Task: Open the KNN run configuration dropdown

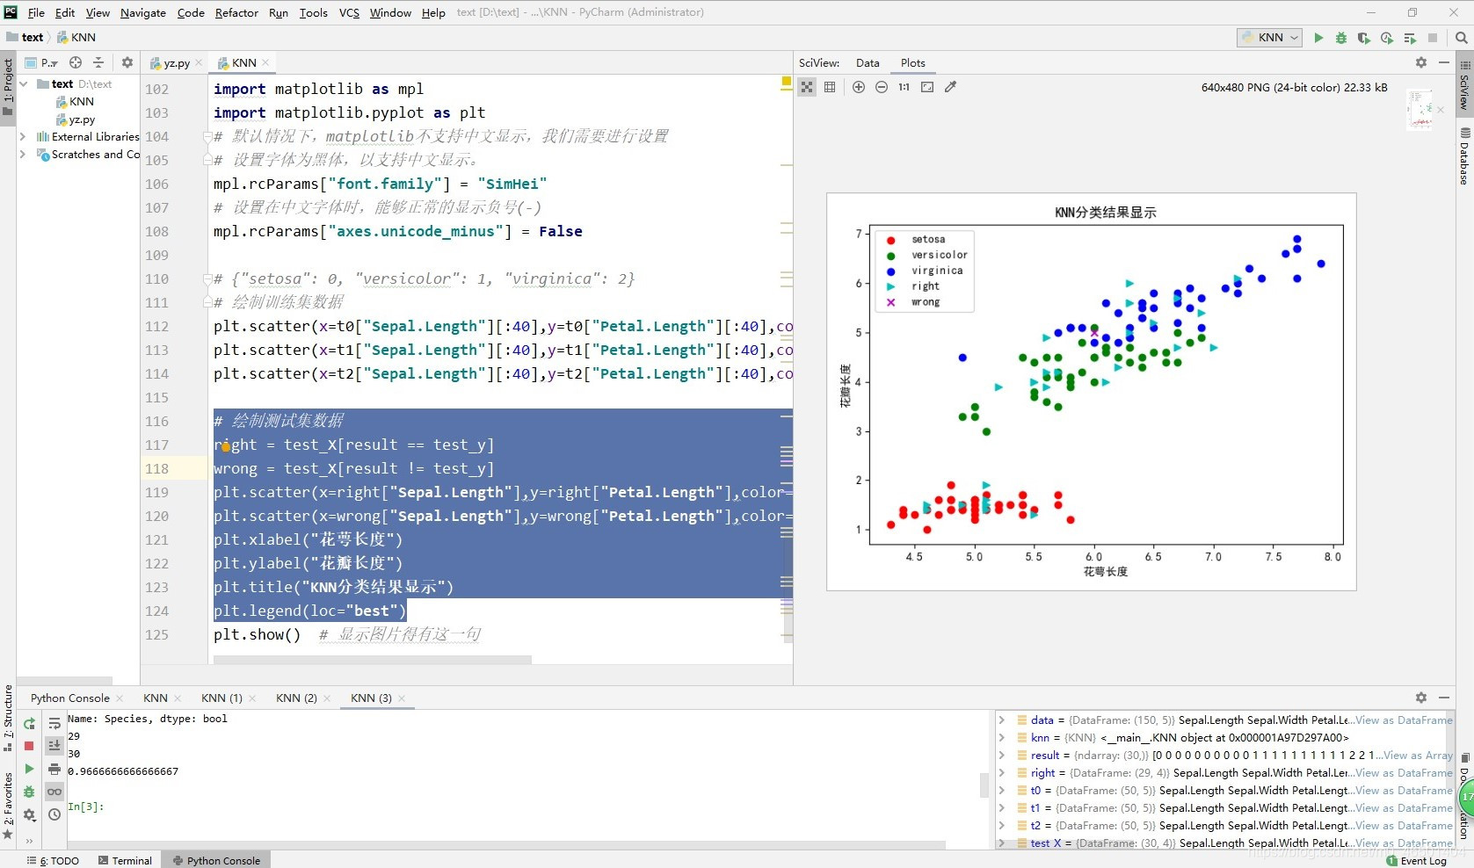Action: (1270, 38)
